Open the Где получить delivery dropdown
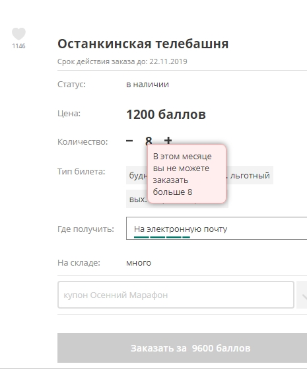 (x=217, y=228)
